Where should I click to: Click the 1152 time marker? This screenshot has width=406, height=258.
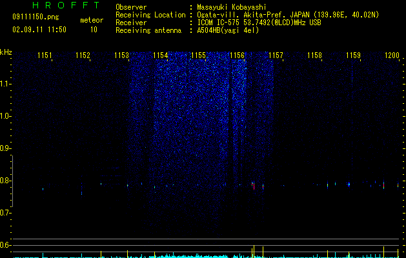pyautogui.click(x=83, y=55)
